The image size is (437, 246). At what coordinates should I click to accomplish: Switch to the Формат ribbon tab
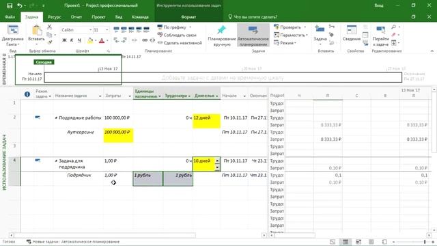click(188, 17)
